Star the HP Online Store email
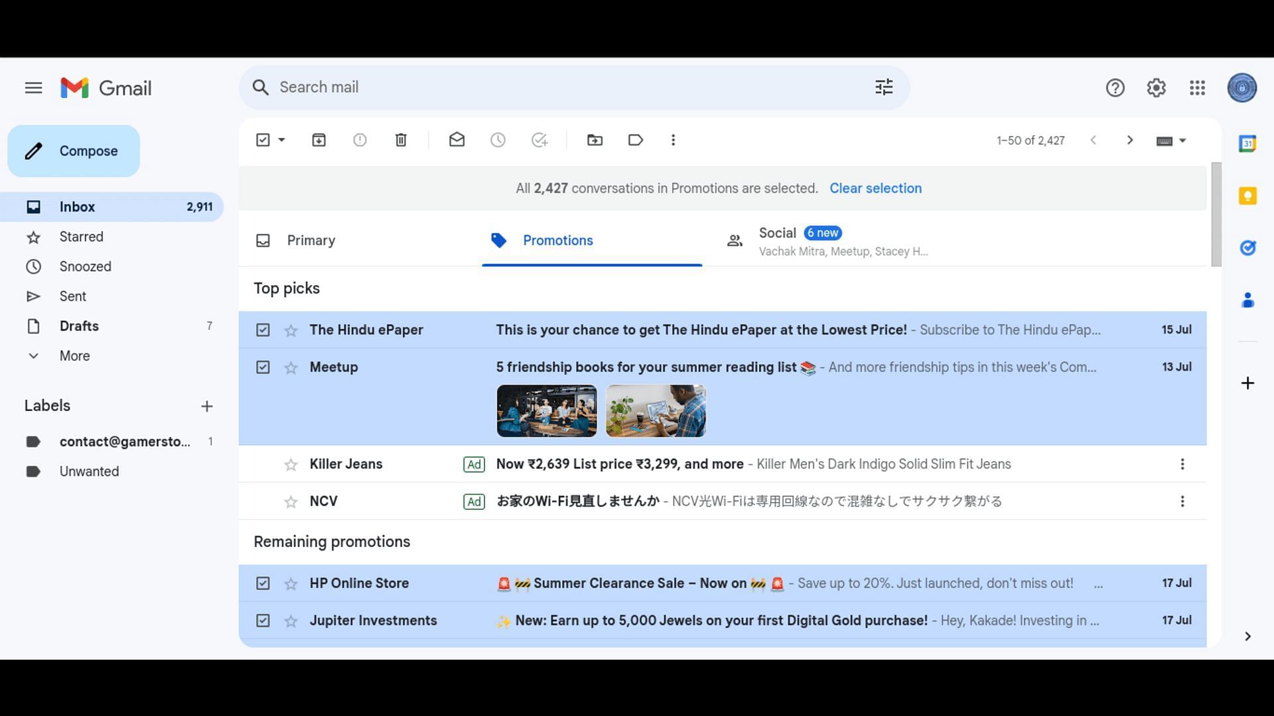Screen dimensions: 1274x716 [x=291, y=583]
